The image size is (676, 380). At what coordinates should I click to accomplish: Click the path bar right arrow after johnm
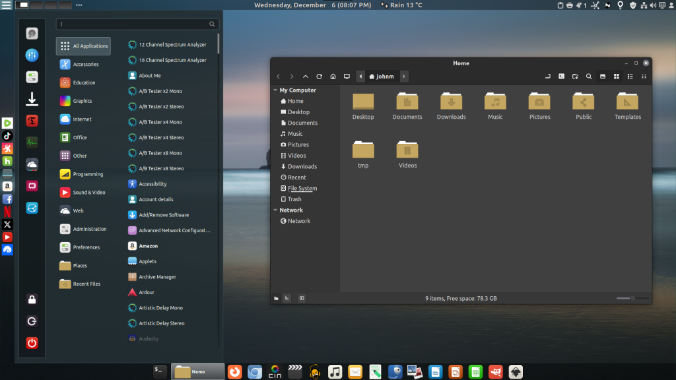pos(404,77)
